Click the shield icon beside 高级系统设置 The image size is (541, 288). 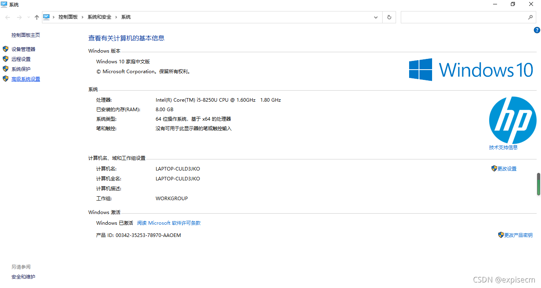click(6, 79)
